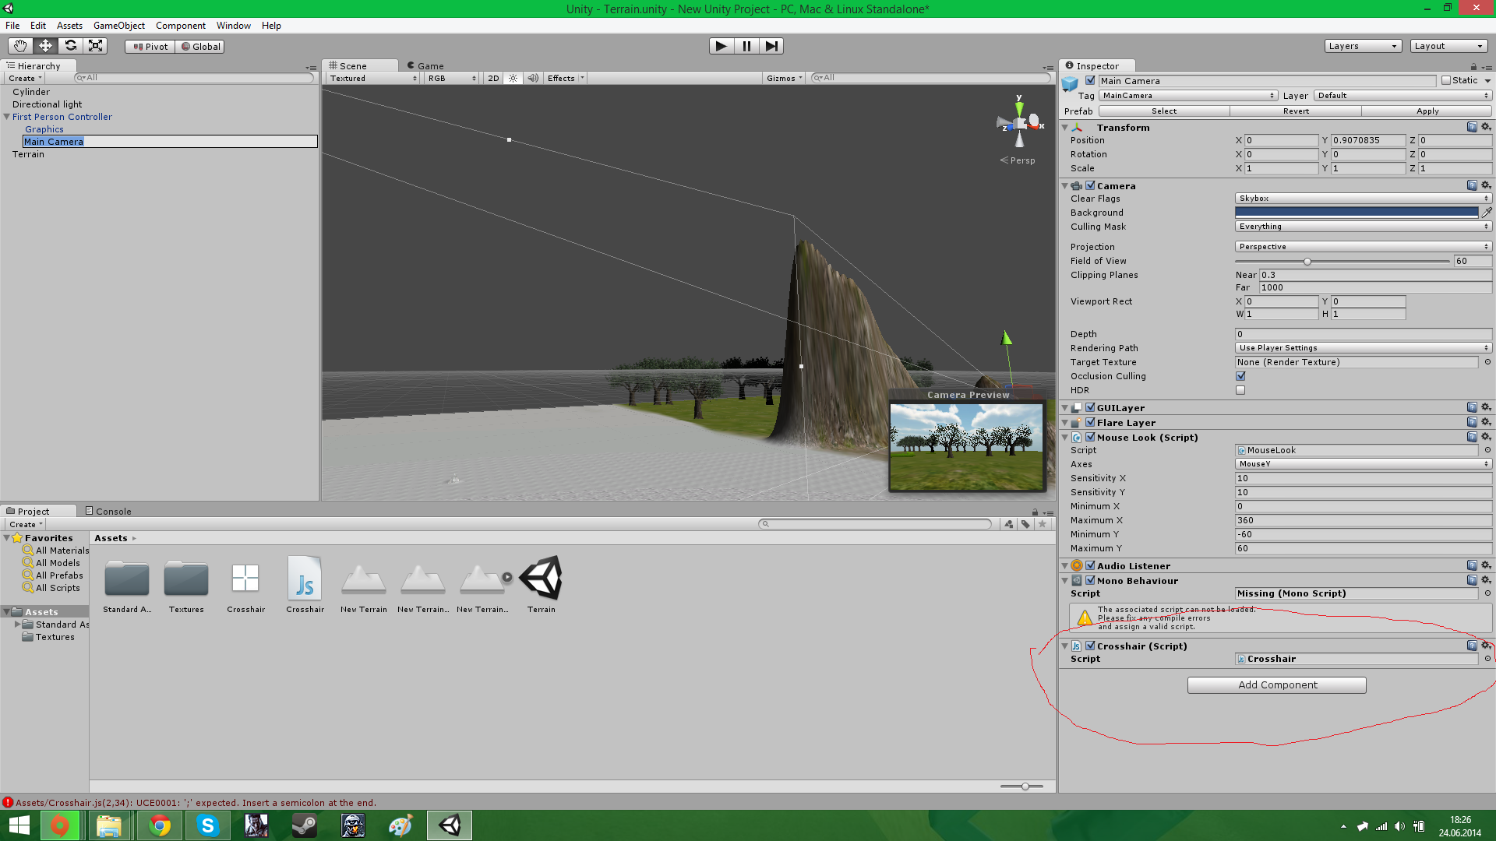Toggle Crosshair script enabled checkbox
Viewport: 1496px width, 841px height.
[1090, 646]
